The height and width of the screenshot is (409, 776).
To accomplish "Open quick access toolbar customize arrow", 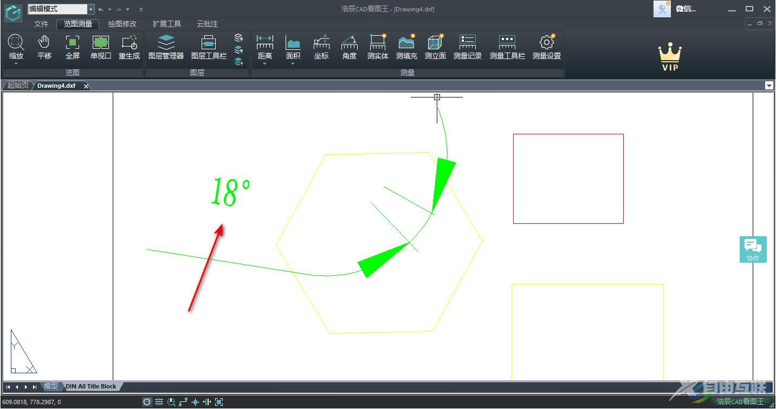I will point(141,9).
